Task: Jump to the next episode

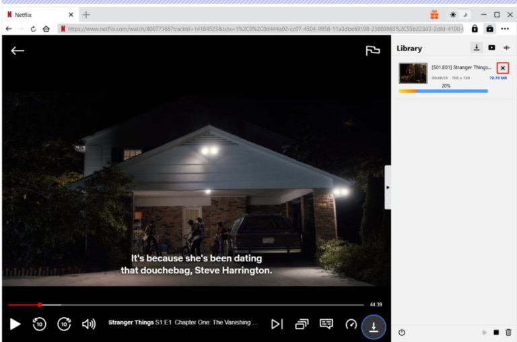Action: (277, 324)
